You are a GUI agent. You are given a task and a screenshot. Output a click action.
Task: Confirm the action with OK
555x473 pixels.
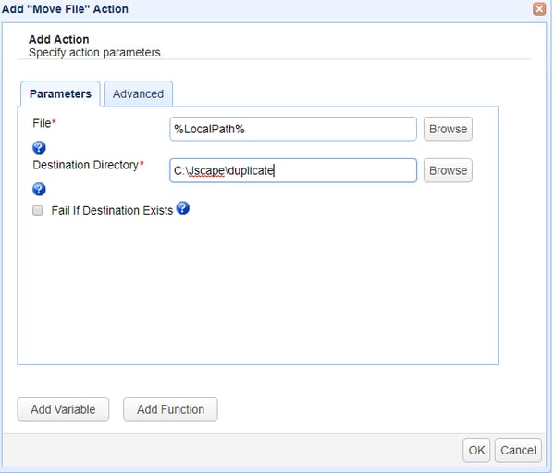[476, 450]
